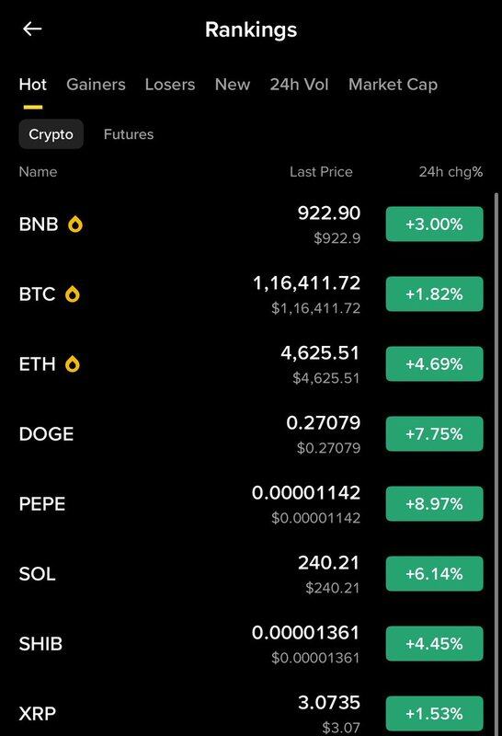Open the Losers tab
The height and width of the screenshot is (736, 502).
(170, 85)
